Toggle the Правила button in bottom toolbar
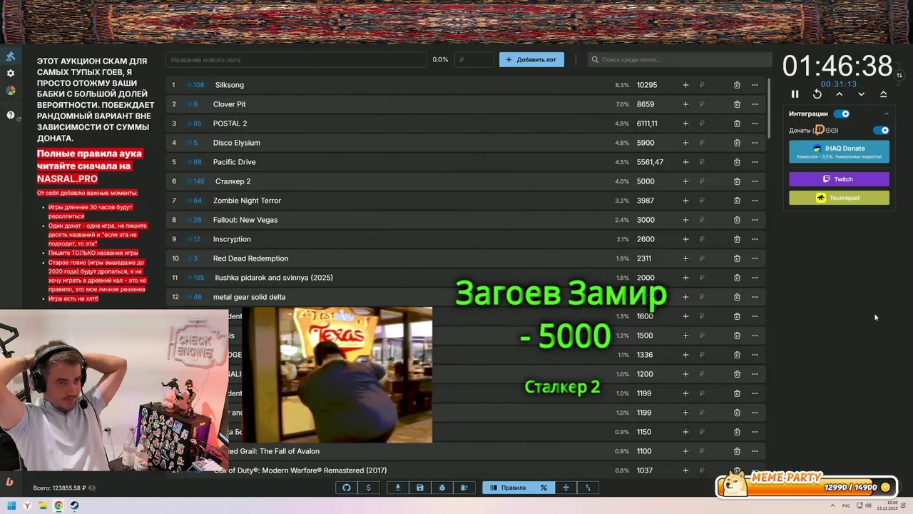This screenshot has width=913, height=514. [508, 488]
